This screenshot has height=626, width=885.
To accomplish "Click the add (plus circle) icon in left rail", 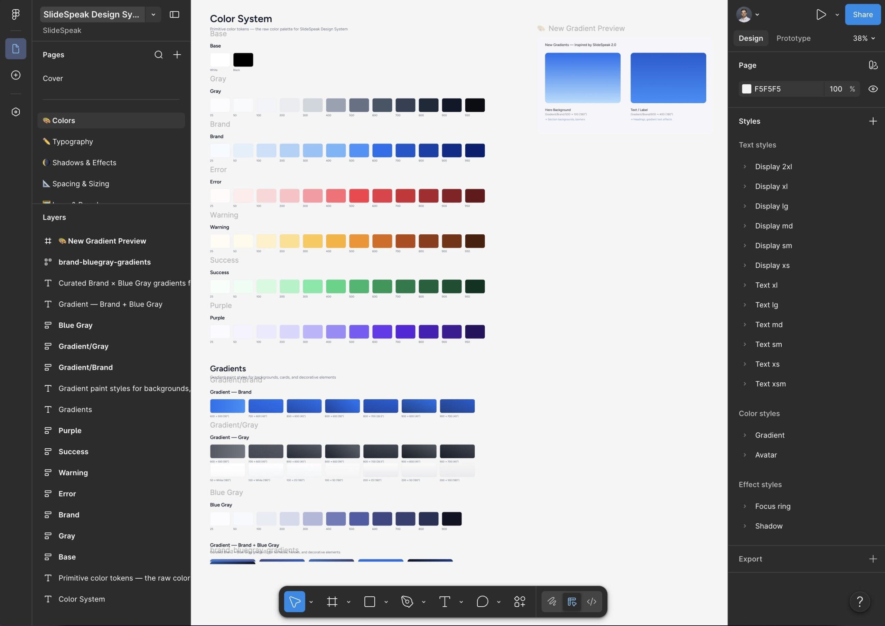I will 16,75.
